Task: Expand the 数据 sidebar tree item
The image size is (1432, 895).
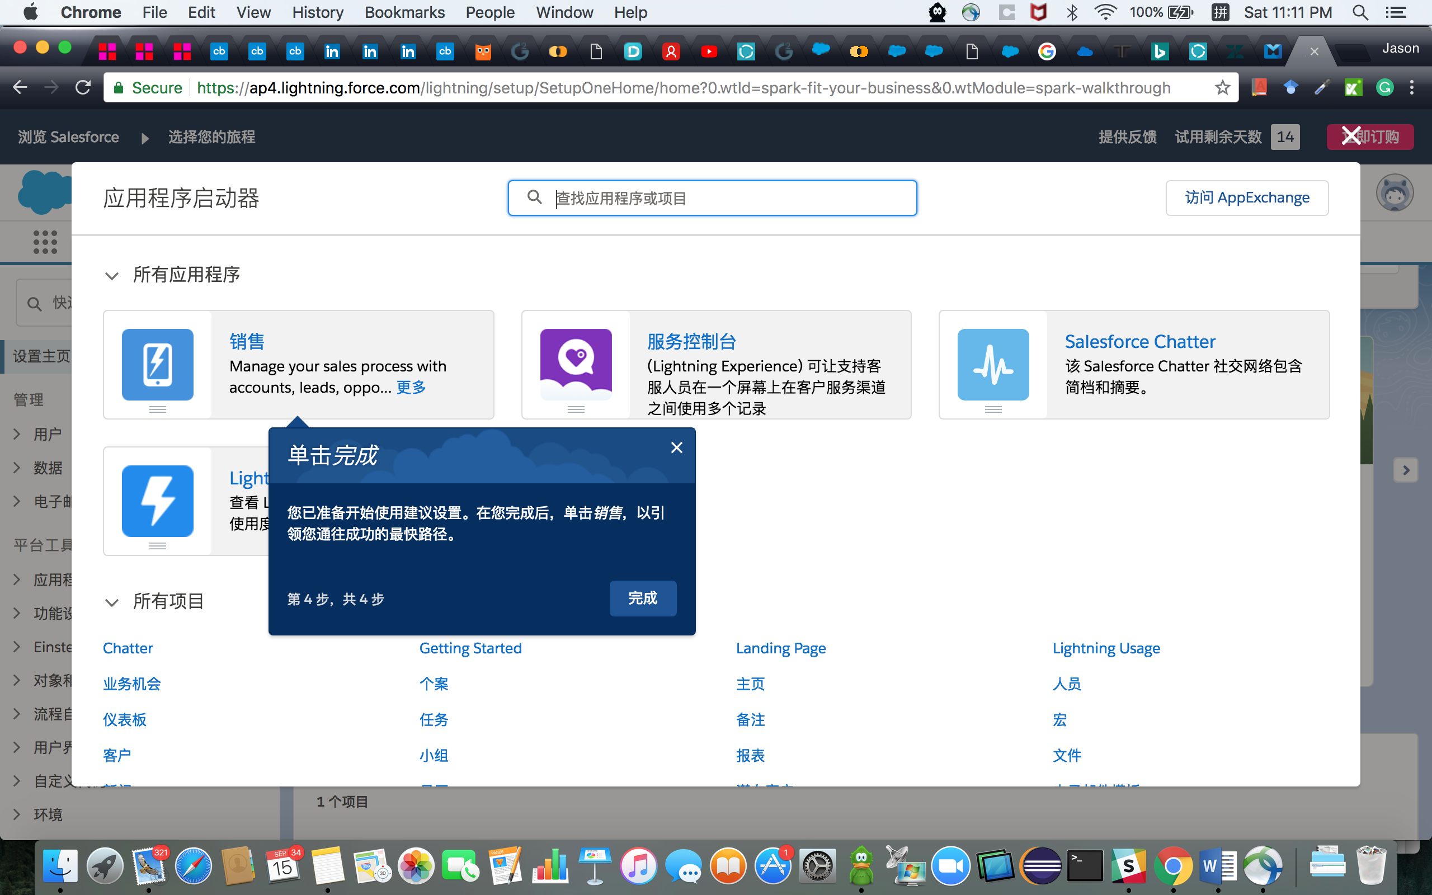Action: [x=17, y=468]
